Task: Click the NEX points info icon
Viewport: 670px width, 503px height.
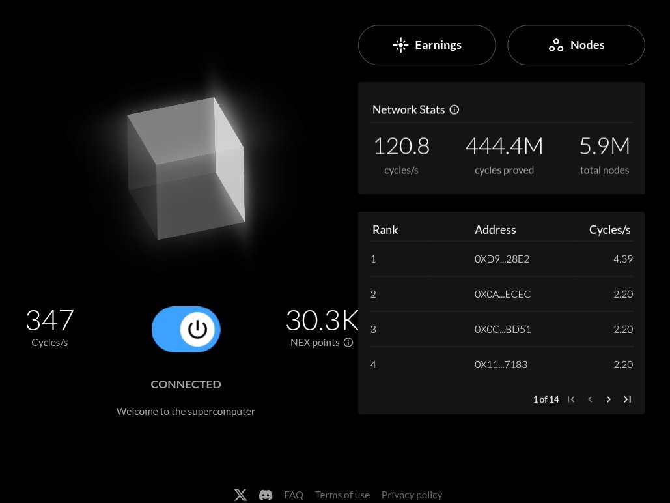Action: pos(348,343)
